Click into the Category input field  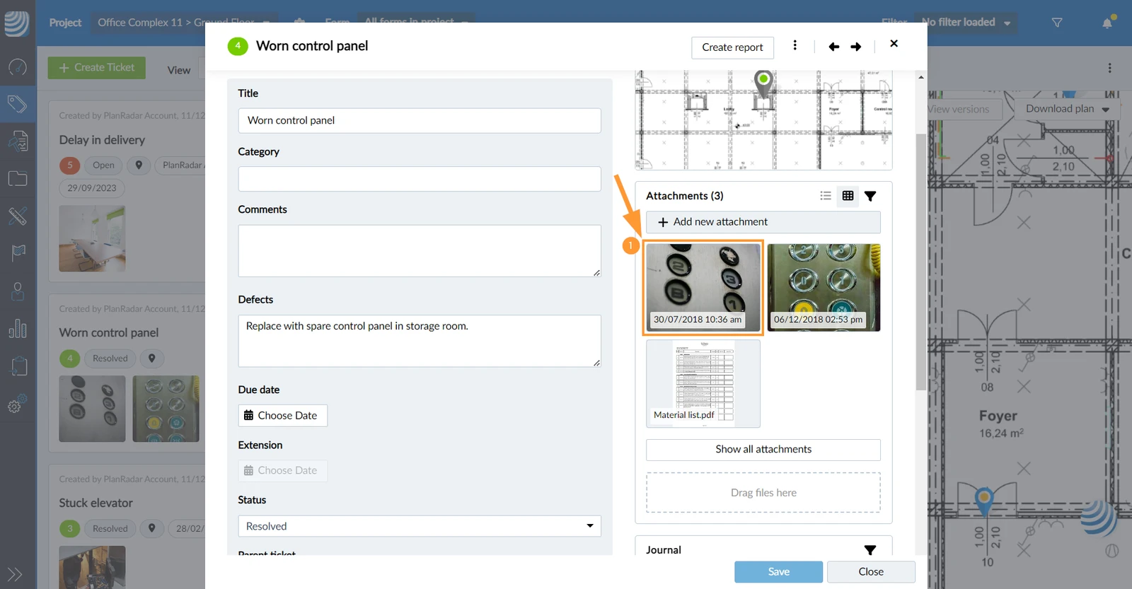pos(420,179)
